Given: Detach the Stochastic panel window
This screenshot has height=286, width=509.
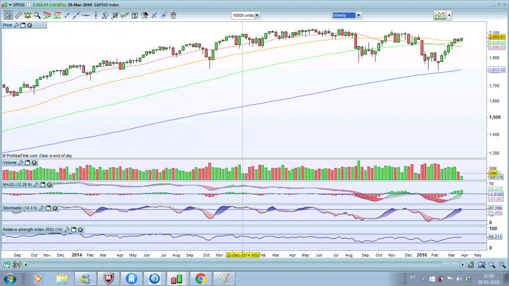Looking at the screenshot, I should [x=48, y=208].
